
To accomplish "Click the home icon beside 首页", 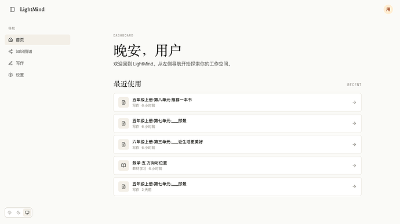I will click(x=10, y=40).
